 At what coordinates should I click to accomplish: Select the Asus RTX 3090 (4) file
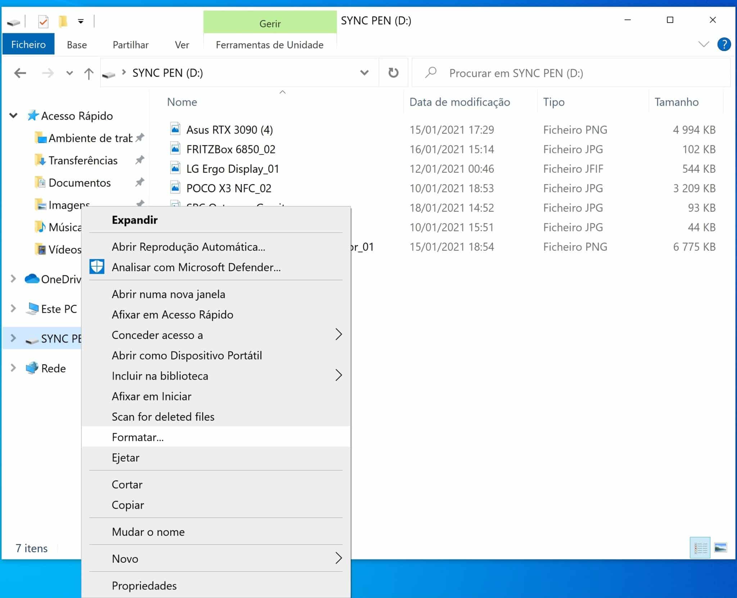[230, 130]
